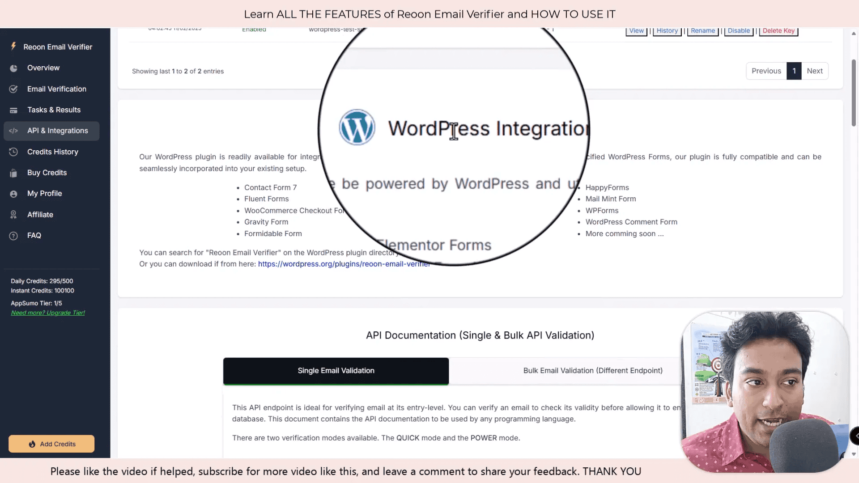Image resolution: width=859 pixels, height=483 pixels.
Task: Click the FAQ question mark icon
Action: point(13,236)
